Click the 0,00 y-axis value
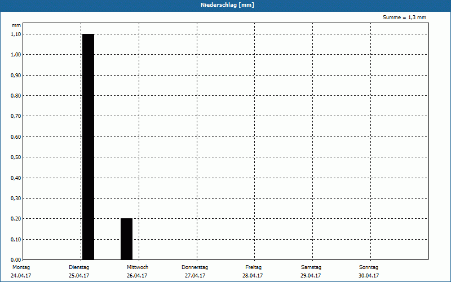451x282 pixels. tap(16, 260)
